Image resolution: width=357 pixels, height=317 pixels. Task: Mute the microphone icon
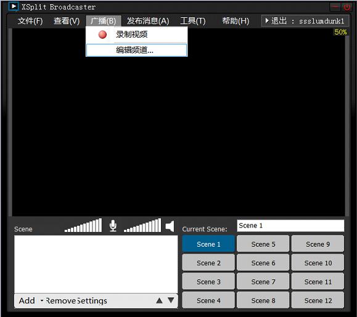point(113,226)
